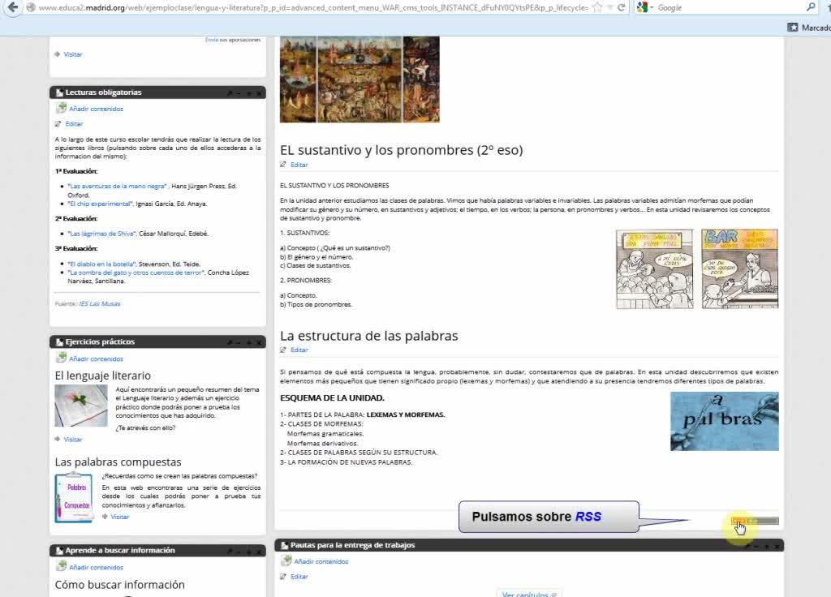Open the IES Las Musas source link

(100, 303)
